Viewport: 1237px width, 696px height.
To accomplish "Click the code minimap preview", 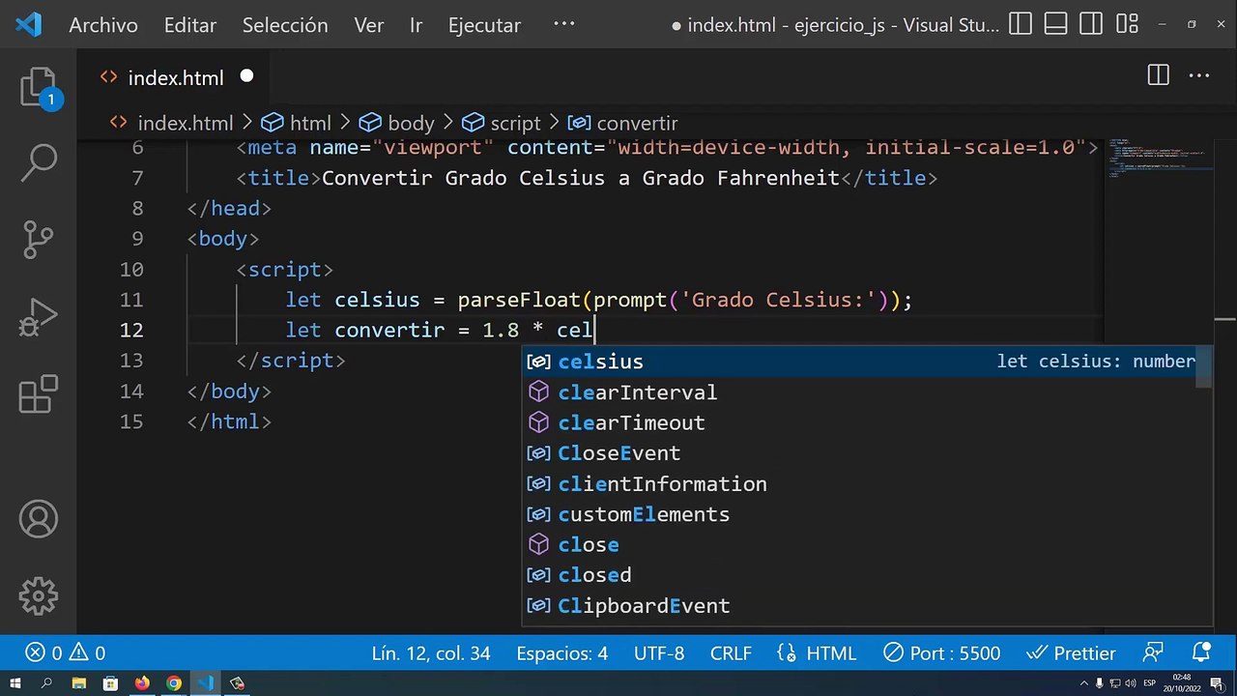I will 1160,159.
